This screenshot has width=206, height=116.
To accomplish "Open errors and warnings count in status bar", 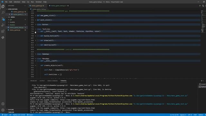I will tap(30, 115).
